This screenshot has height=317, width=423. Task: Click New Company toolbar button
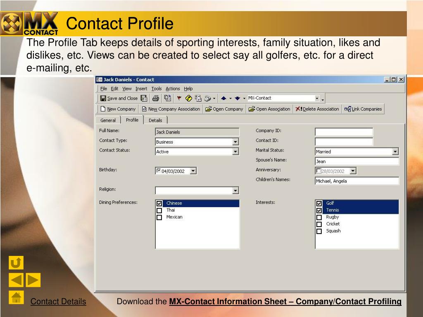coord(118,109)
